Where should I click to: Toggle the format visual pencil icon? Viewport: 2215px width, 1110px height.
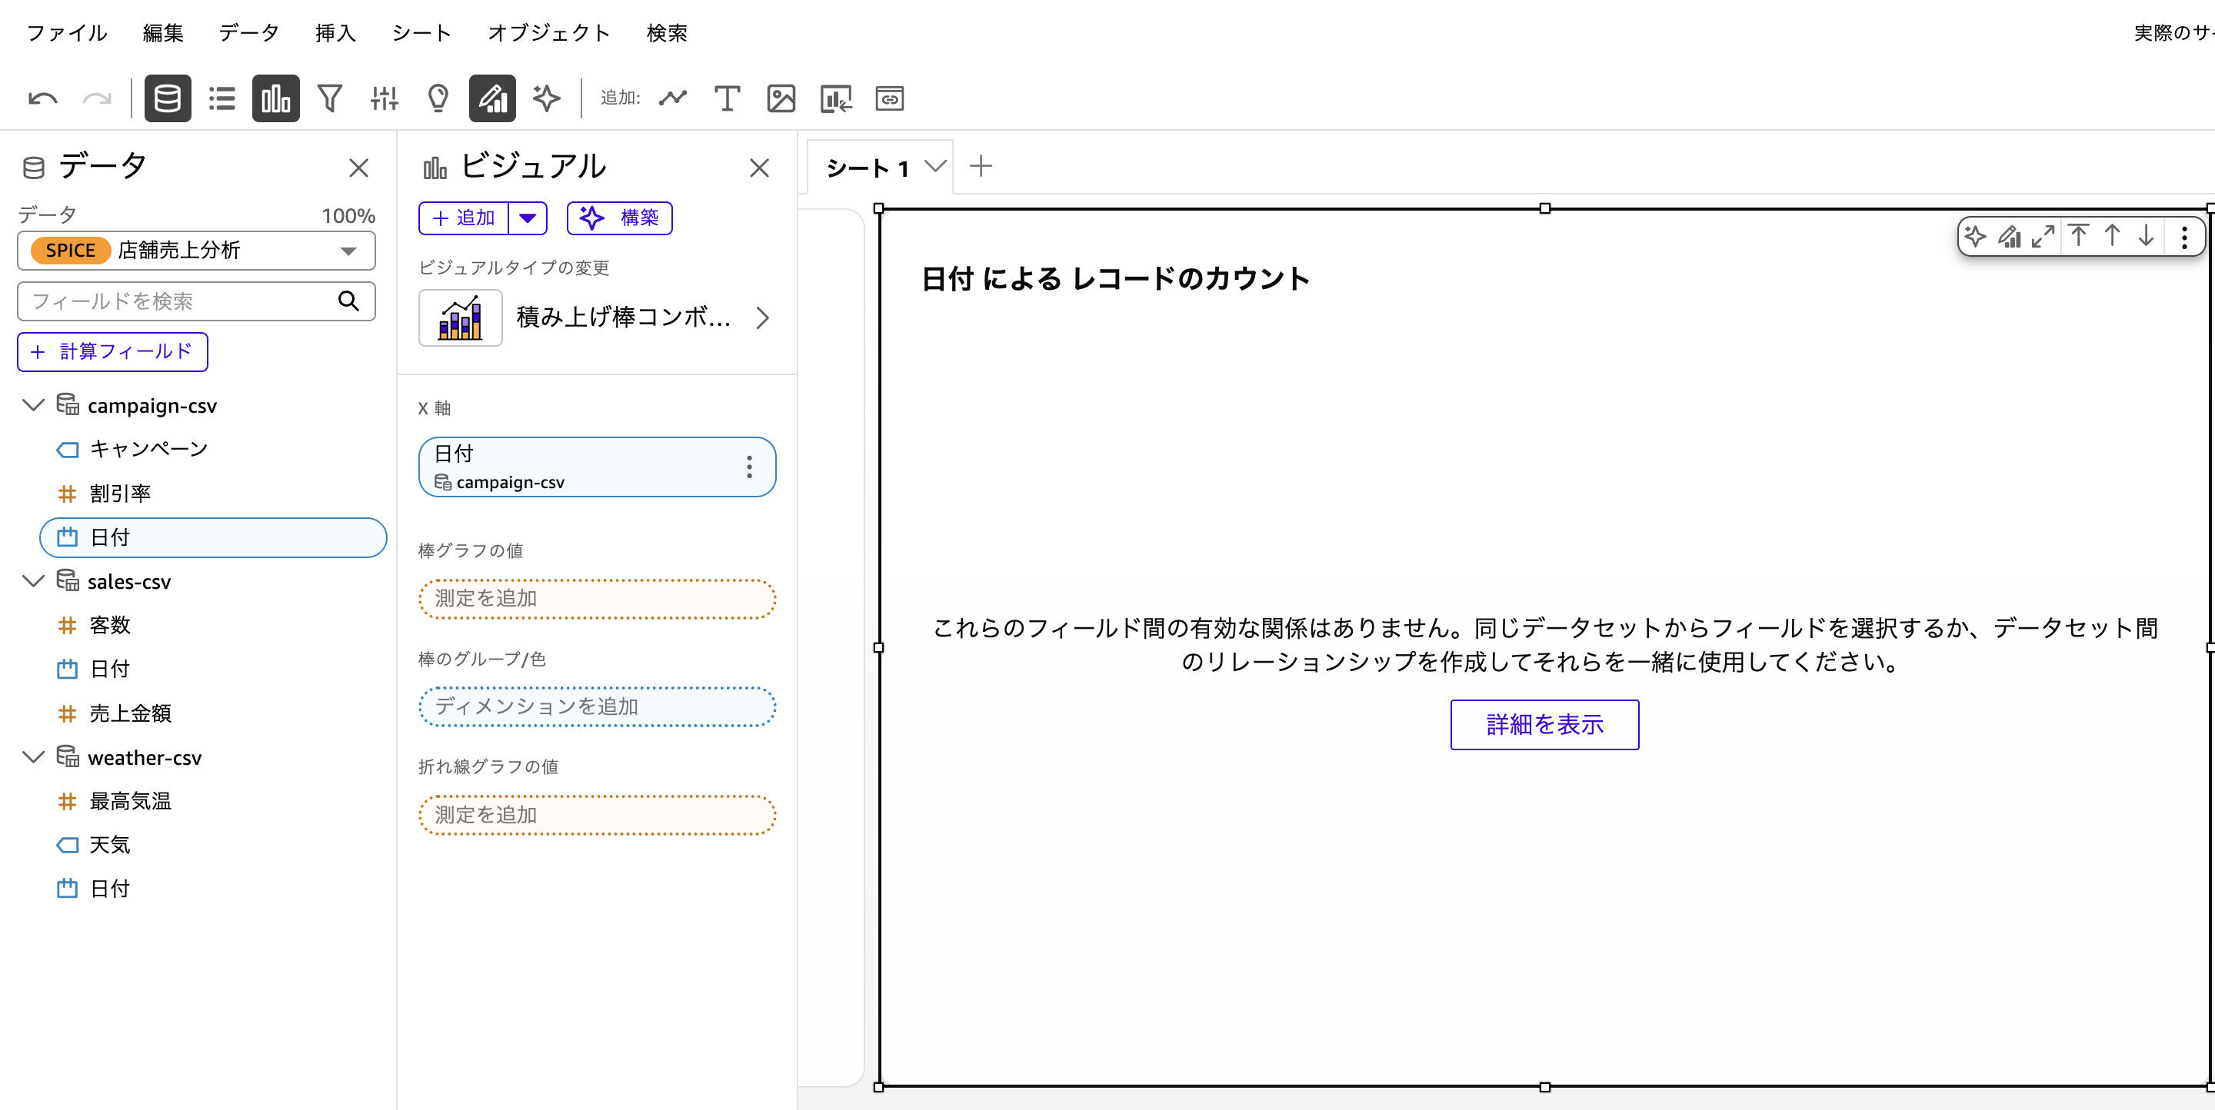click(493, 99)
